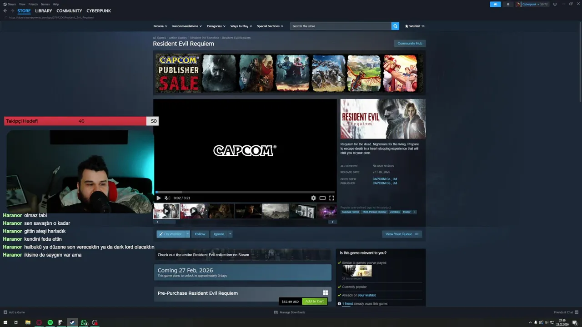The height and width of the screenshot is (327, 582).
Task: Open the View menu
Action: pos(22,4)
